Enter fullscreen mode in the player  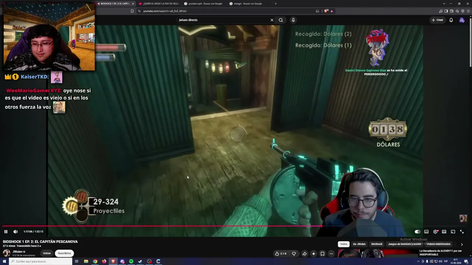[x=462, y=232]
